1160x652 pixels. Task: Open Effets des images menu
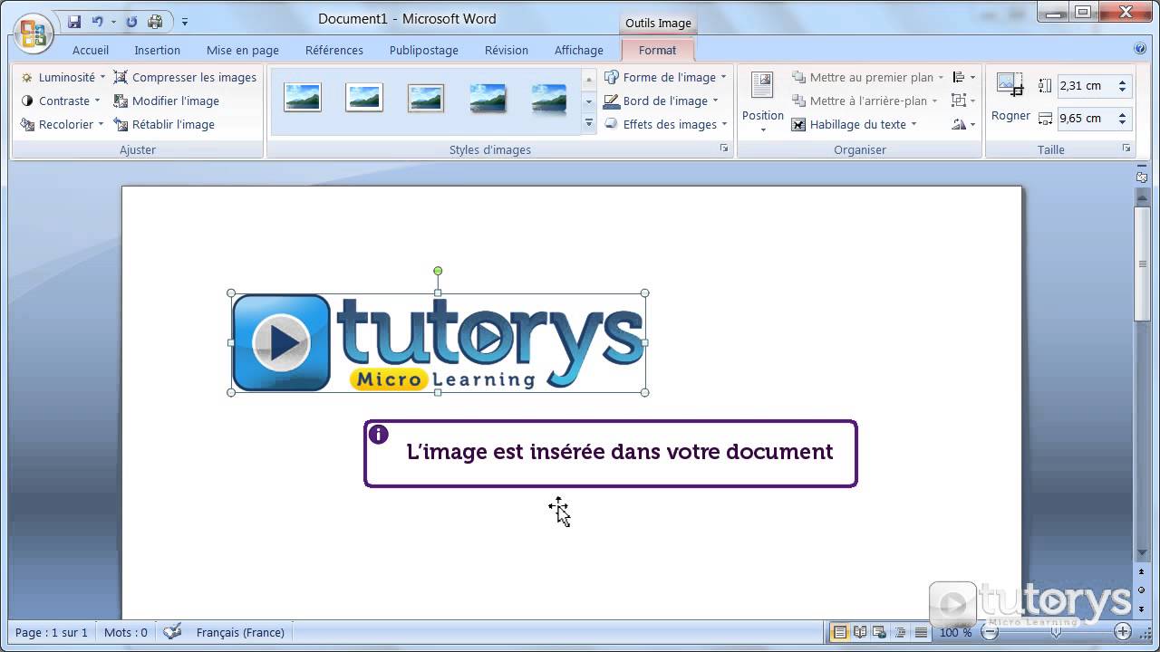coord(665,125)
